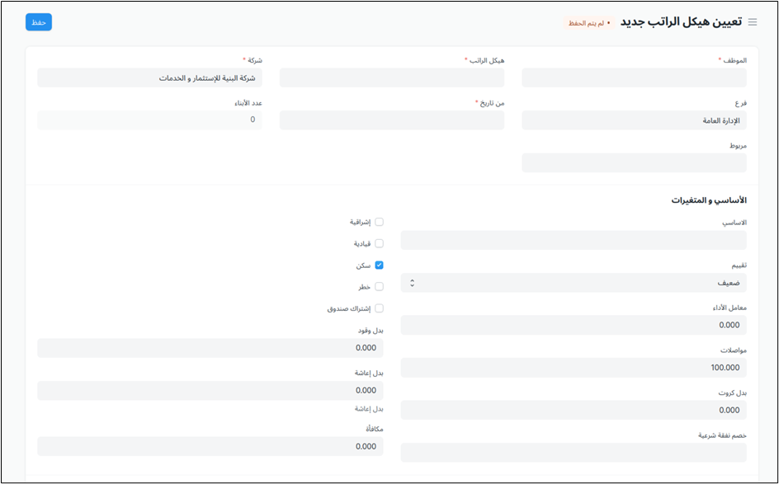The image size is (779, 484).
Task: Open the من تاريخ date field
Action: [392, 120]
